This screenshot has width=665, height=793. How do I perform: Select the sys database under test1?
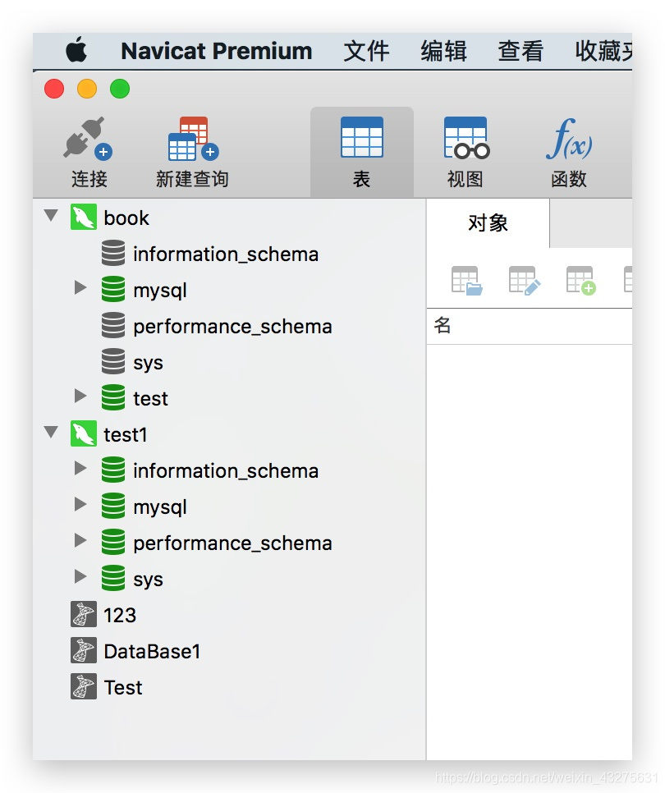point(149,578)
